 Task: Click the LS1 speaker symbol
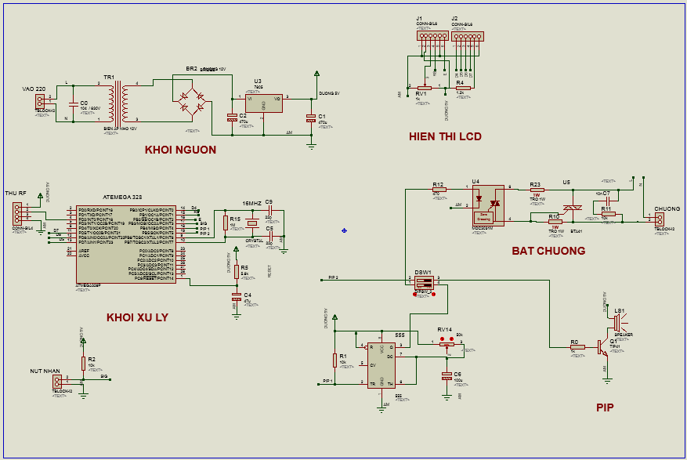pos(616,322)
